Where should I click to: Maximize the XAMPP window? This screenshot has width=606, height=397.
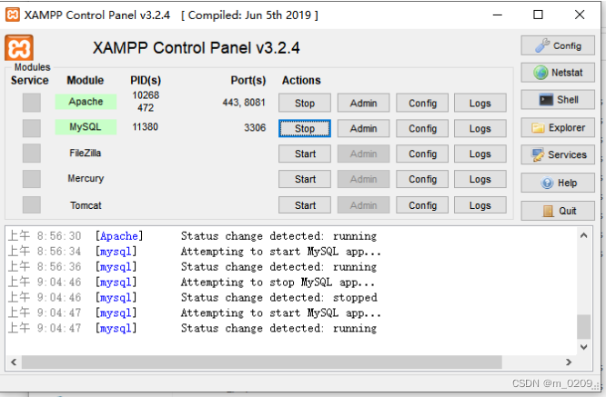click(538, 15)
